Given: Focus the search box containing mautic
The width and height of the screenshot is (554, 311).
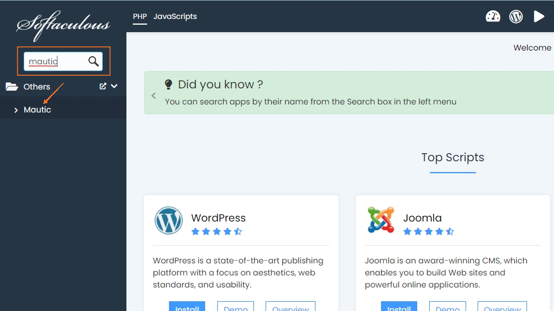Looking at the screenshot, I should click(x=63, y=61).
